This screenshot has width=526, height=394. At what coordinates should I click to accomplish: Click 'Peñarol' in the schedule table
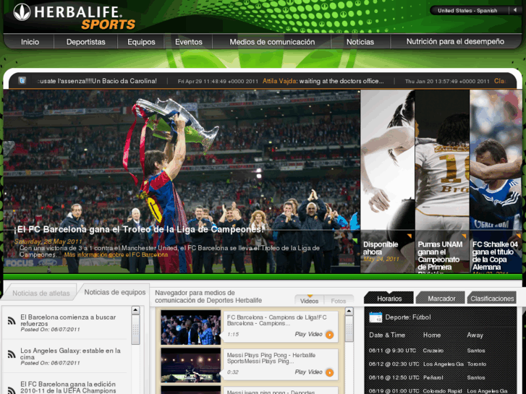click(x=433, y=377)
